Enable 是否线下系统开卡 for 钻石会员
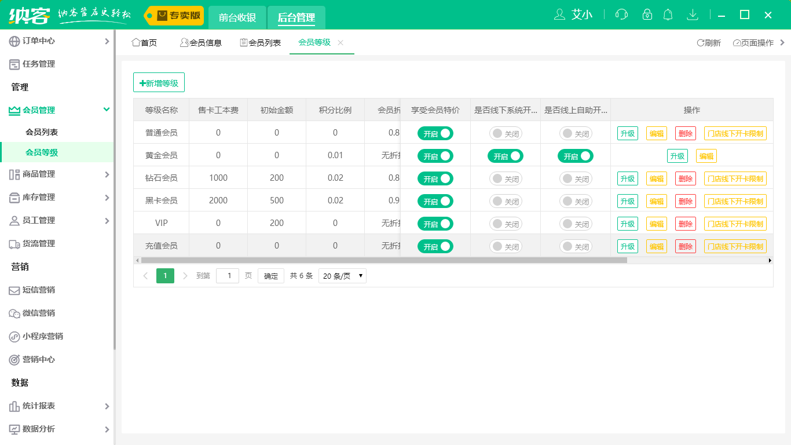The height and width of the screenshot is (445, 791). click(x=506, y=178)
